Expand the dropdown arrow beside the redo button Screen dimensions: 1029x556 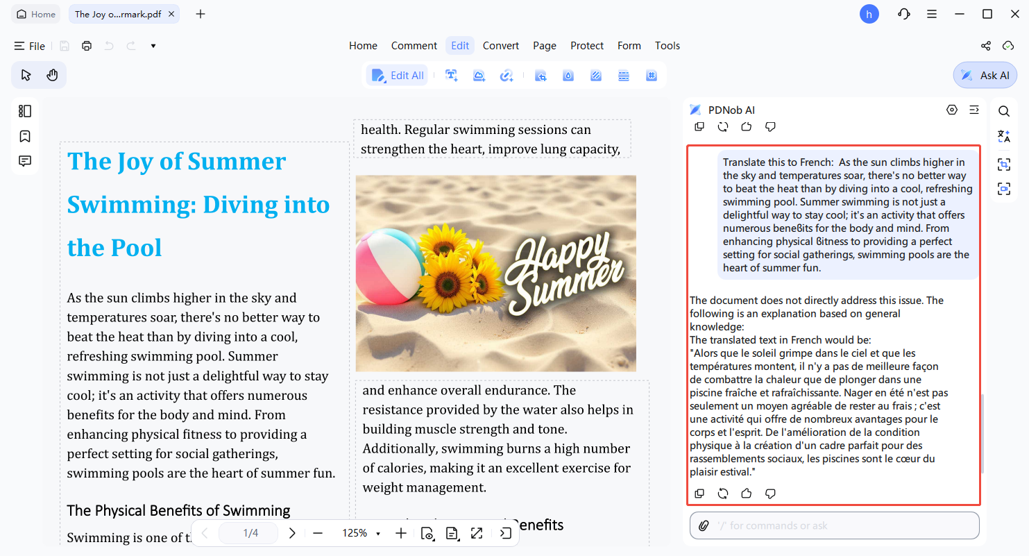pyautogui.click(x=153, y=45)
